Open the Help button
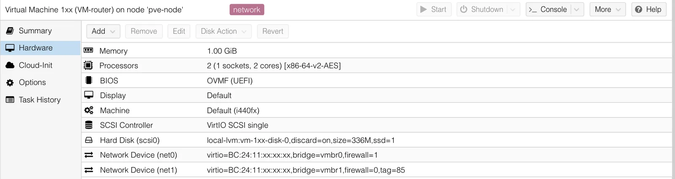 pos(649,9)
